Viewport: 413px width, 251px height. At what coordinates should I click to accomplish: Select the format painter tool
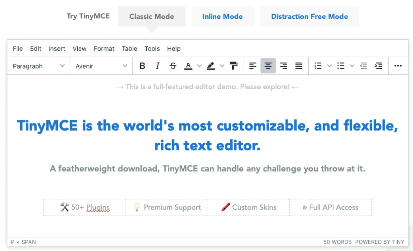[233, 66]
